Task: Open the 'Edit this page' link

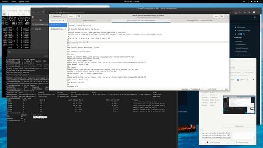Action: pos(241,27)
